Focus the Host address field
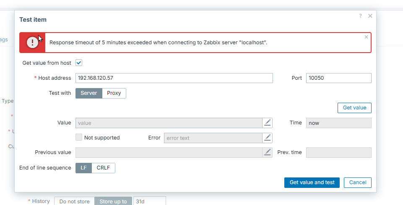403x205 pixels. coord(174,78)
